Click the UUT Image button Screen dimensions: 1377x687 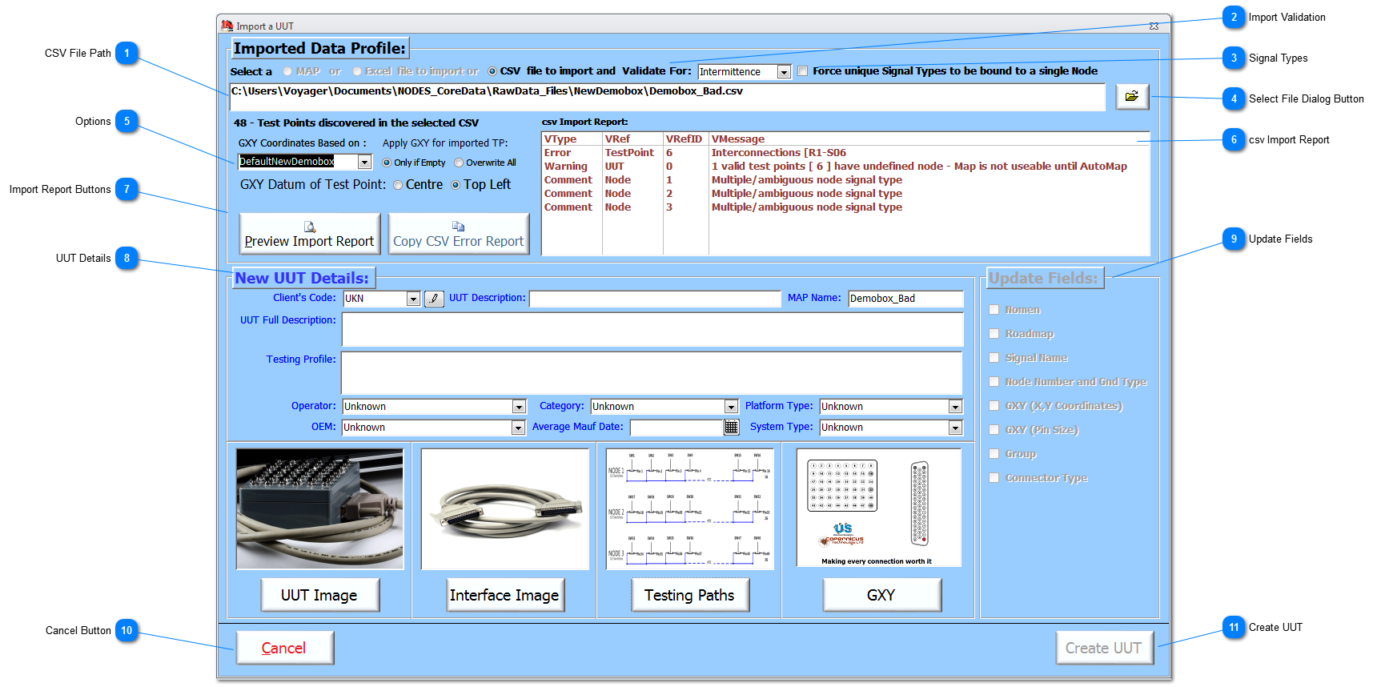tap(319, 595)
